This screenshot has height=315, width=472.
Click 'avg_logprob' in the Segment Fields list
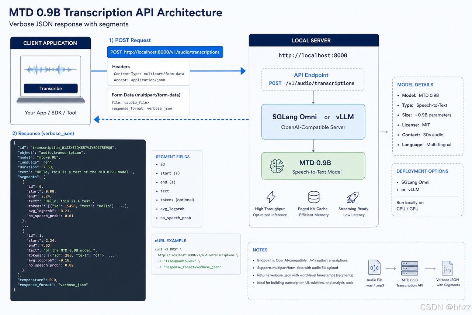click(172, 209)
